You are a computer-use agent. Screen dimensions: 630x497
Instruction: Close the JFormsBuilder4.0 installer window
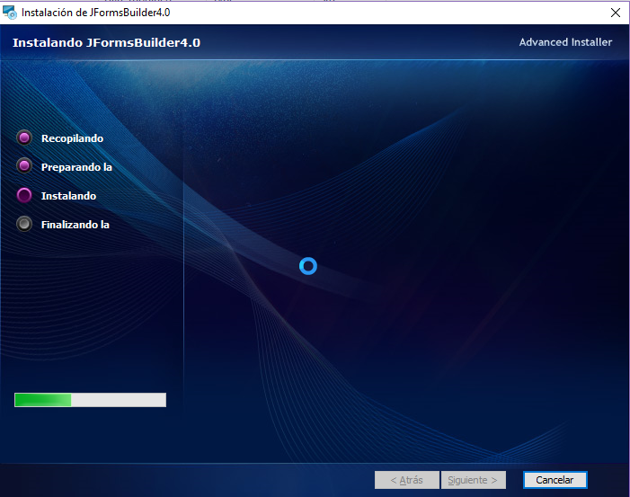[615, 13]
